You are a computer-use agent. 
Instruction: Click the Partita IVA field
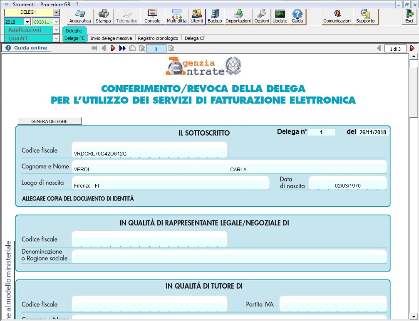[333, 304]
